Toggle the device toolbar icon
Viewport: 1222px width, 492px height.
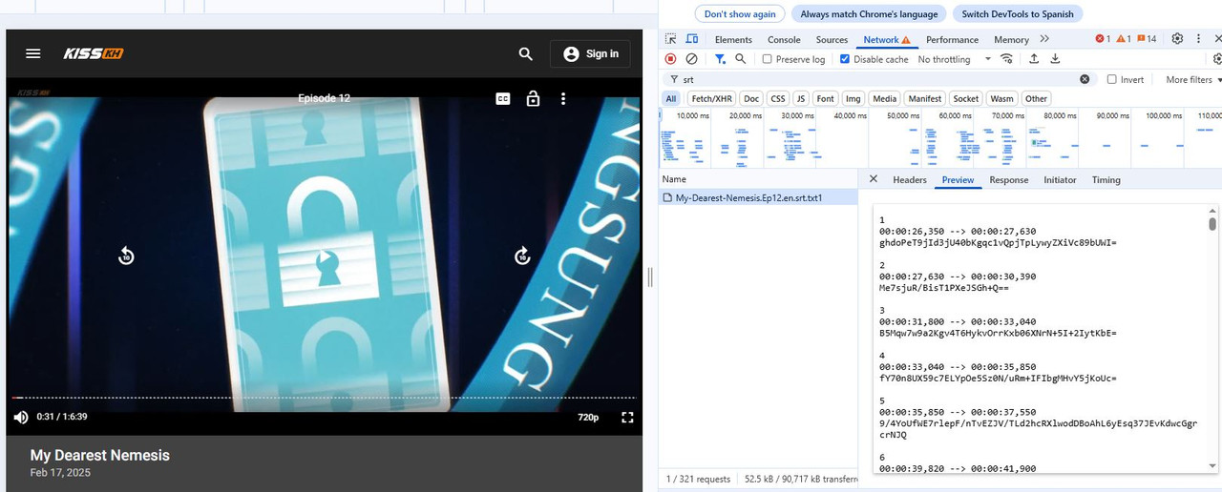(x=692, y=39)
